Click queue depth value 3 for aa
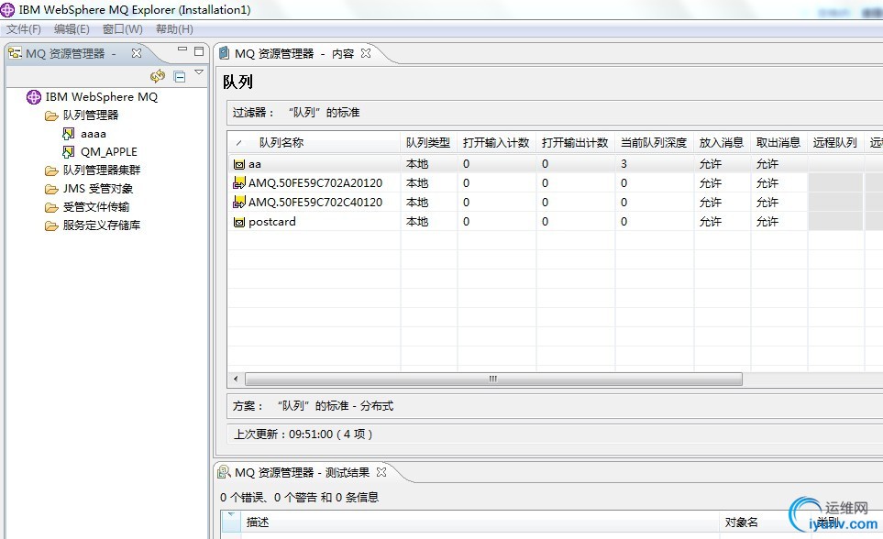The height and width of the screenshot is (539, 883). 624,164
